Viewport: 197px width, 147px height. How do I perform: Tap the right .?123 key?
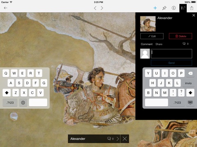pyautogui.click(x=177, y=102)
